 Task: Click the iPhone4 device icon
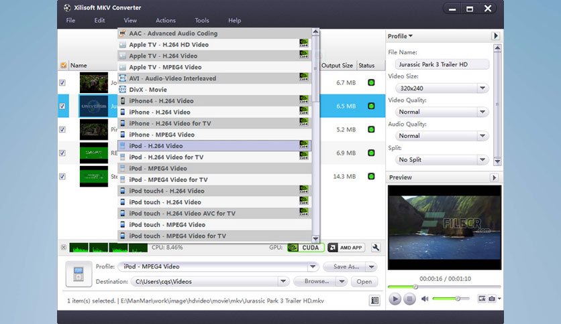pyautogui.click(x=123, y=100)
